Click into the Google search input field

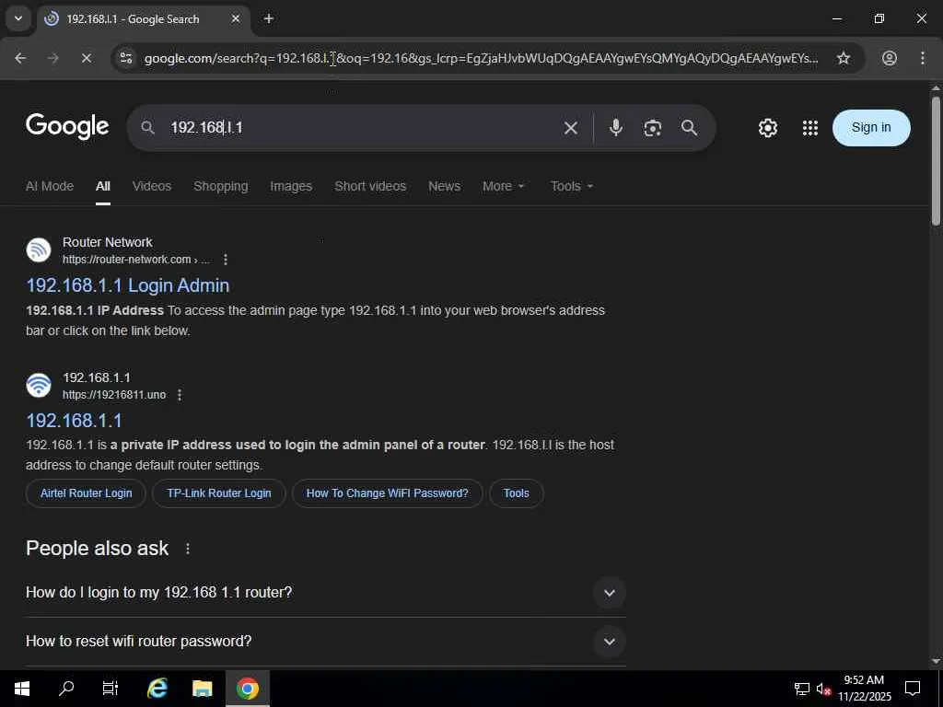click(361, 127)
